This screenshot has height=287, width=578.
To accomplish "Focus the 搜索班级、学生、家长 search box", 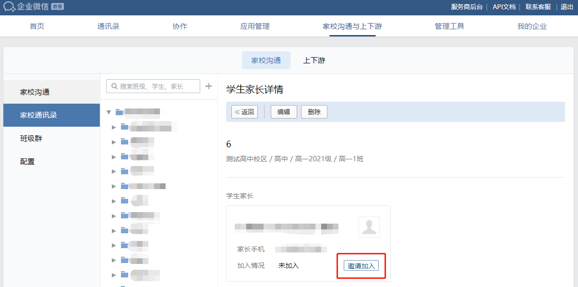I will [x=153, y=86].
